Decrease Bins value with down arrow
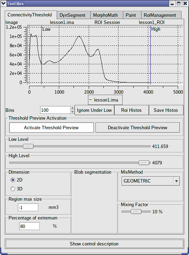The image size is (189, 255). point(73,112)
